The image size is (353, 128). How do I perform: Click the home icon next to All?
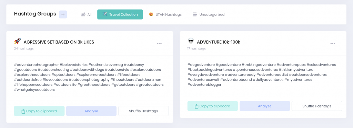[x=83, y=14]
